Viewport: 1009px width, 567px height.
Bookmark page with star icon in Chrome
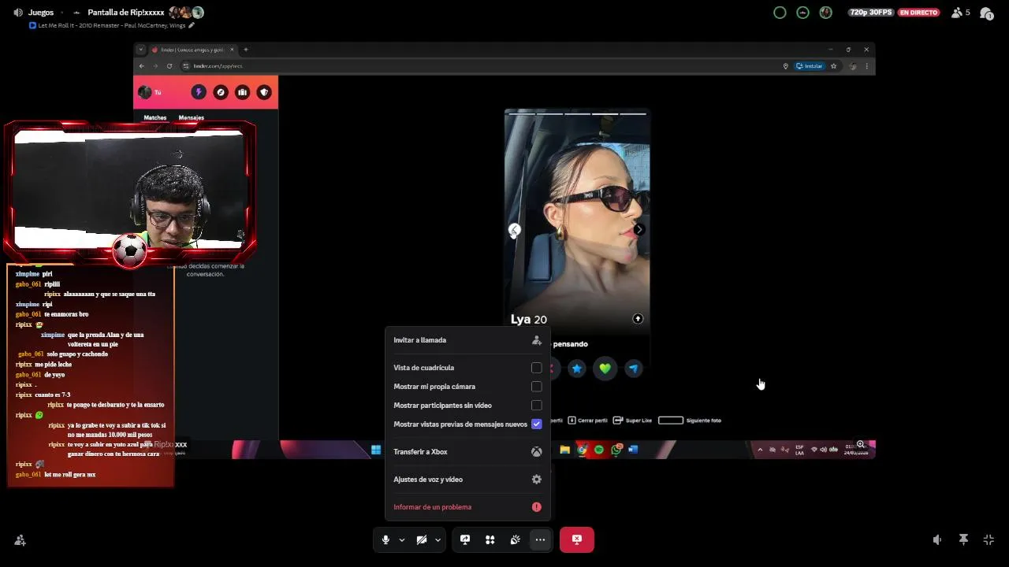(833, 66)
